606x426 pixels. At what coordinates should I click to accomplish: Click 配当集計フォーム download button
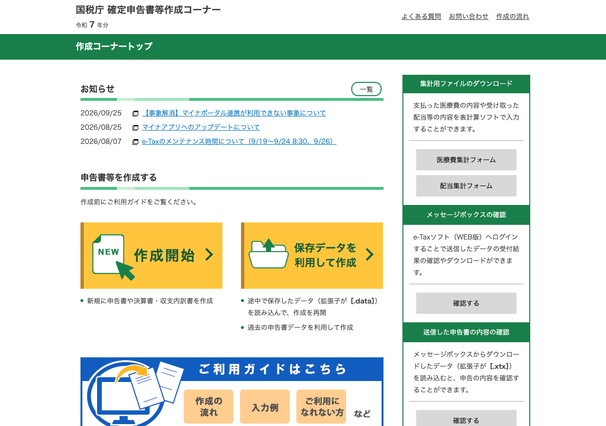coord(466,186)
